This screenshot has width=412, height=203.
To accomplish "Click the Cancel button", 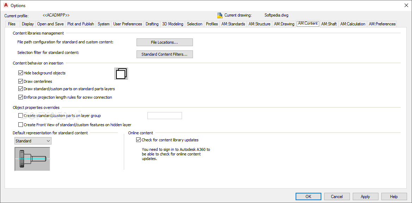I will coord(337,196).
